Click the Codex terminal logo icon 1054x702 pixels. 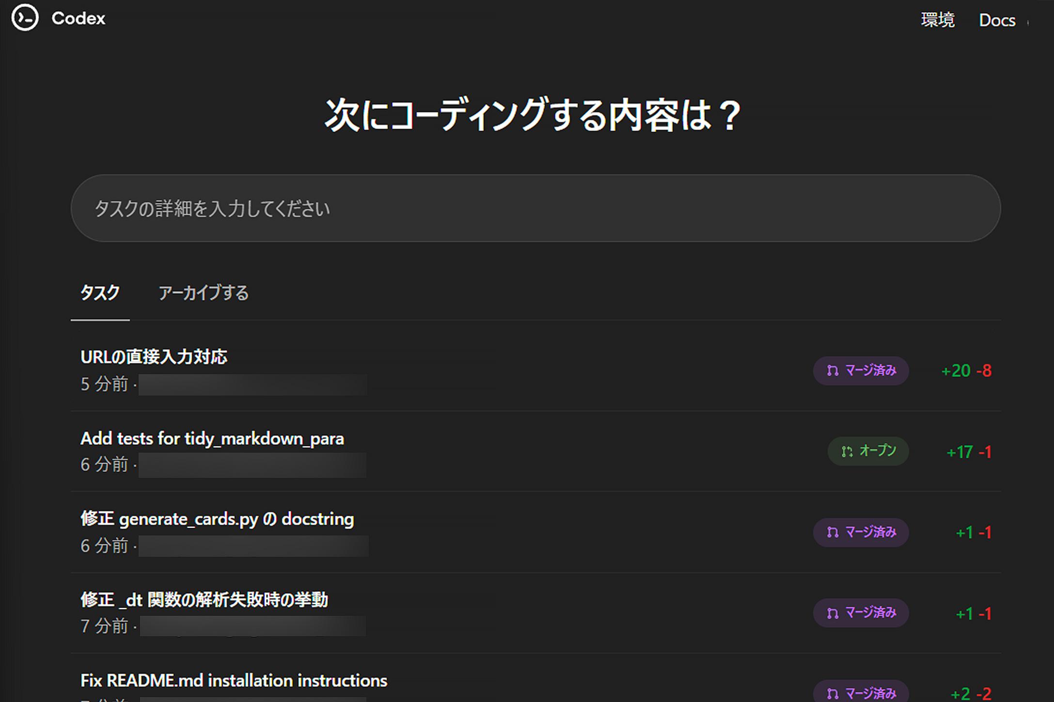[27, 18]
